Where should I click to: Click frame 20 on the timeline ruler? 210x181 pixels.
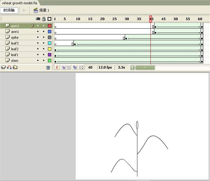point(102,19)
